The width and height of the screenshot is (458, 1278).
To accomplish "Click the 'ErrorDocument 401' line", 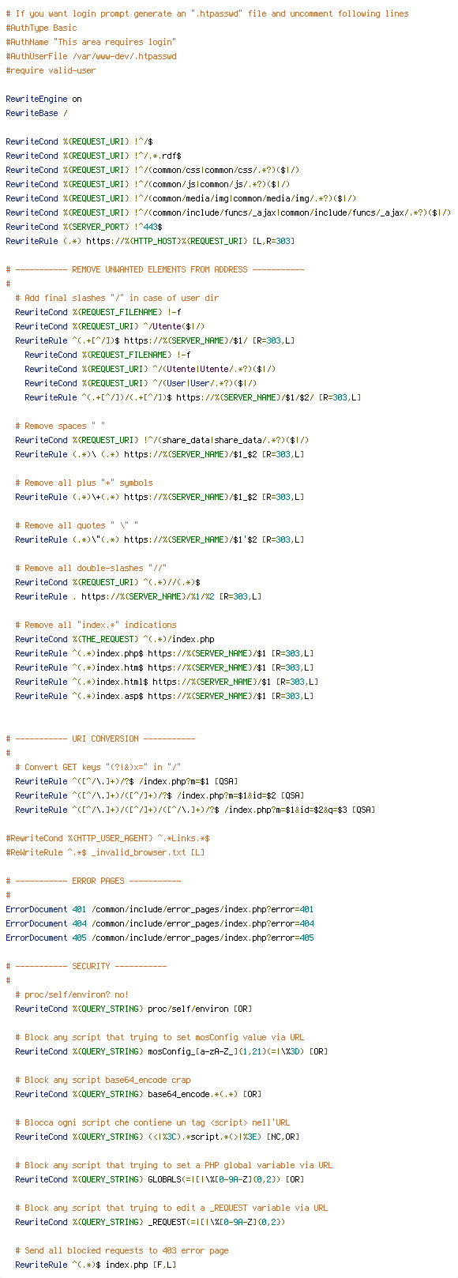I will point(160,909).
